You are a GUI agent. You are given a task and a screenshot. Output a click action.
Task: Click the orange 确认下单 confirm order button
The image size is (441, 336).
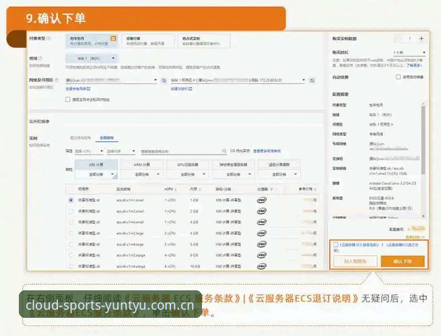(403, 261)
